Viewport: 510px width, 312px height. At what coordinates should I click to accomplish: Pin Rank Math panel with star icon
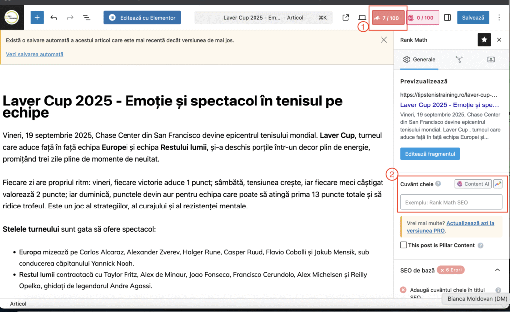(484, 40)
